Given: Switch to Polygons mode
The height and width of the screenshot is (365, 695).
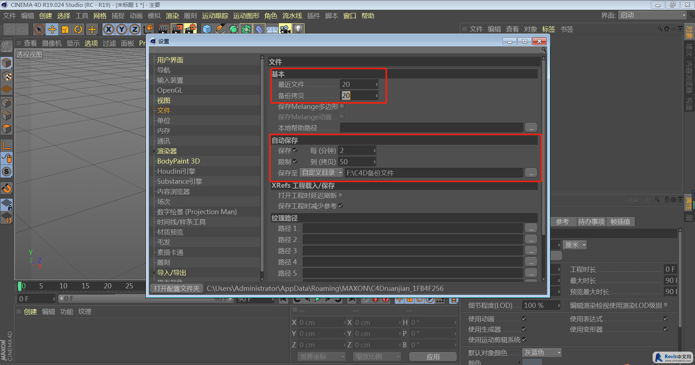Looking at the screenshot, I should [7, 129].
